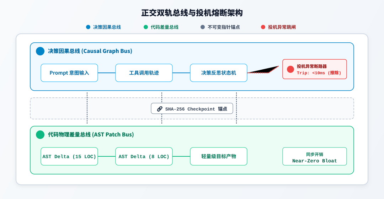Select the 轻量级目标产物 node
Image resolution: width=384 pixels, height=199 pixels.
219,156
